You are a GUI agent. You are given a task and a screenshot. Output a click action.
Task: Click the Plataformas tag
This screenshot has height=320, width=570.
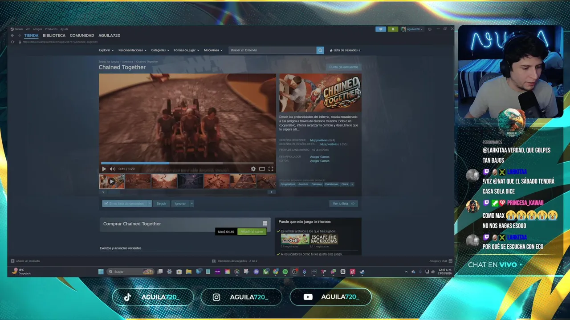pyautogui.click(x=331, y=184)
